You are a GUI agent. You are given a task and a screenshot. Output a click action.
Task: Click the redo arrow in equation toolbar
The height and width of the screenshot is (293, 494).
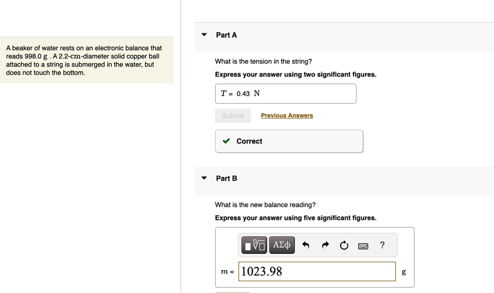pyautogui.click(x=325, y=245)
